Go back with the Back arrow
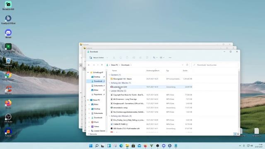 (89, 65)
